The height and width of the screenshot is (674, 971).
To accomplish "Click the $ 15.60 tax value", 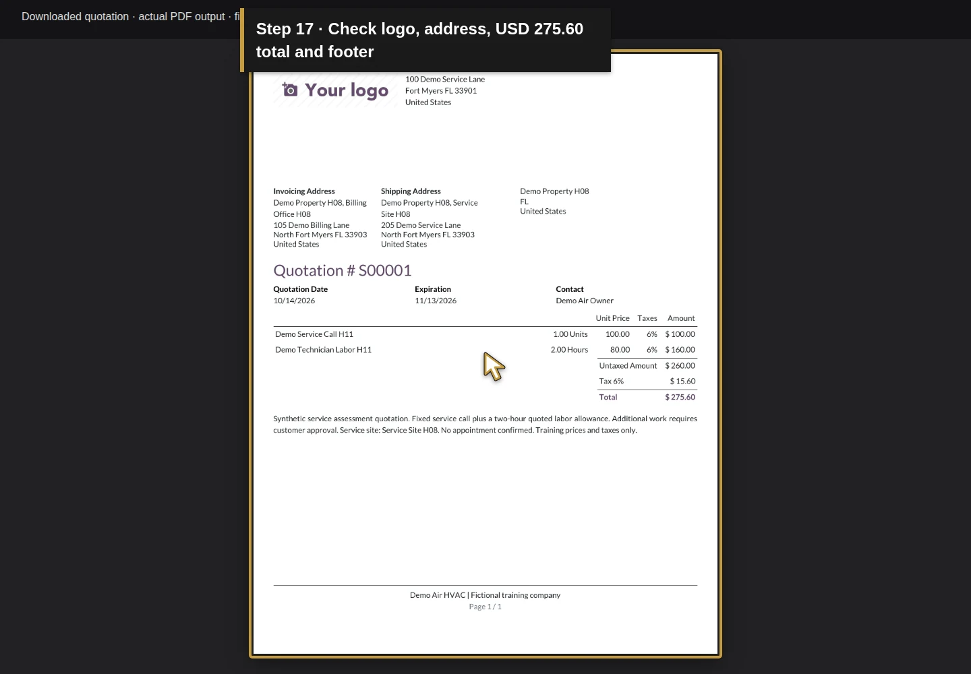I will pyautogui.click(x=682, y=381).
